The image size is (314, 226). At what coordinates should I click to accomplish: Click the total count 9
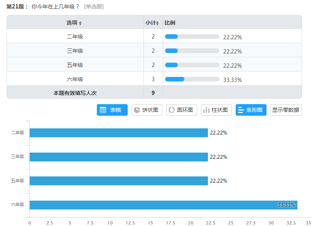[153, 93]
